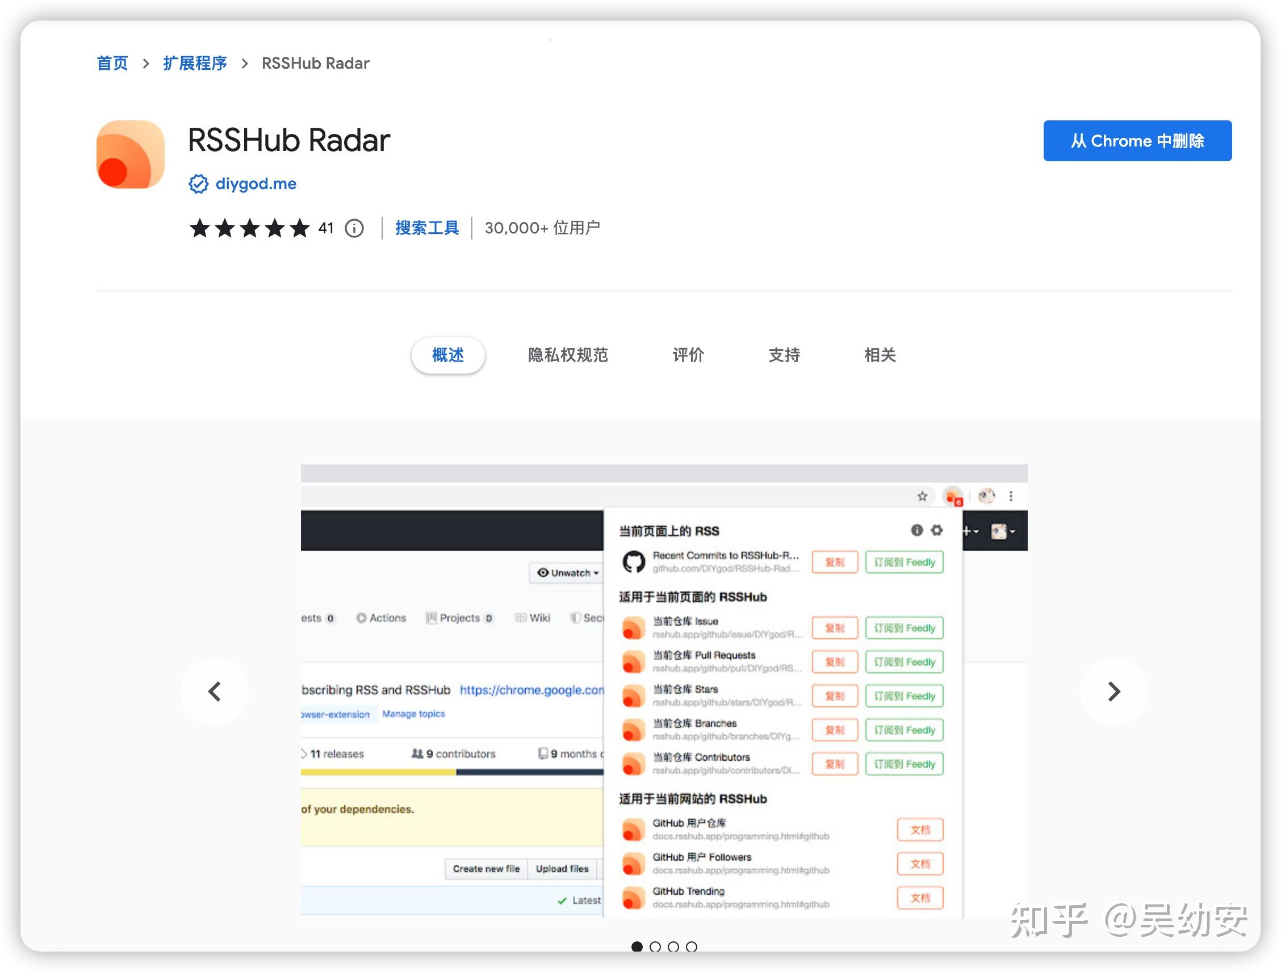Click the settings gear in the RSS popup screenshot

pos(937,530)
